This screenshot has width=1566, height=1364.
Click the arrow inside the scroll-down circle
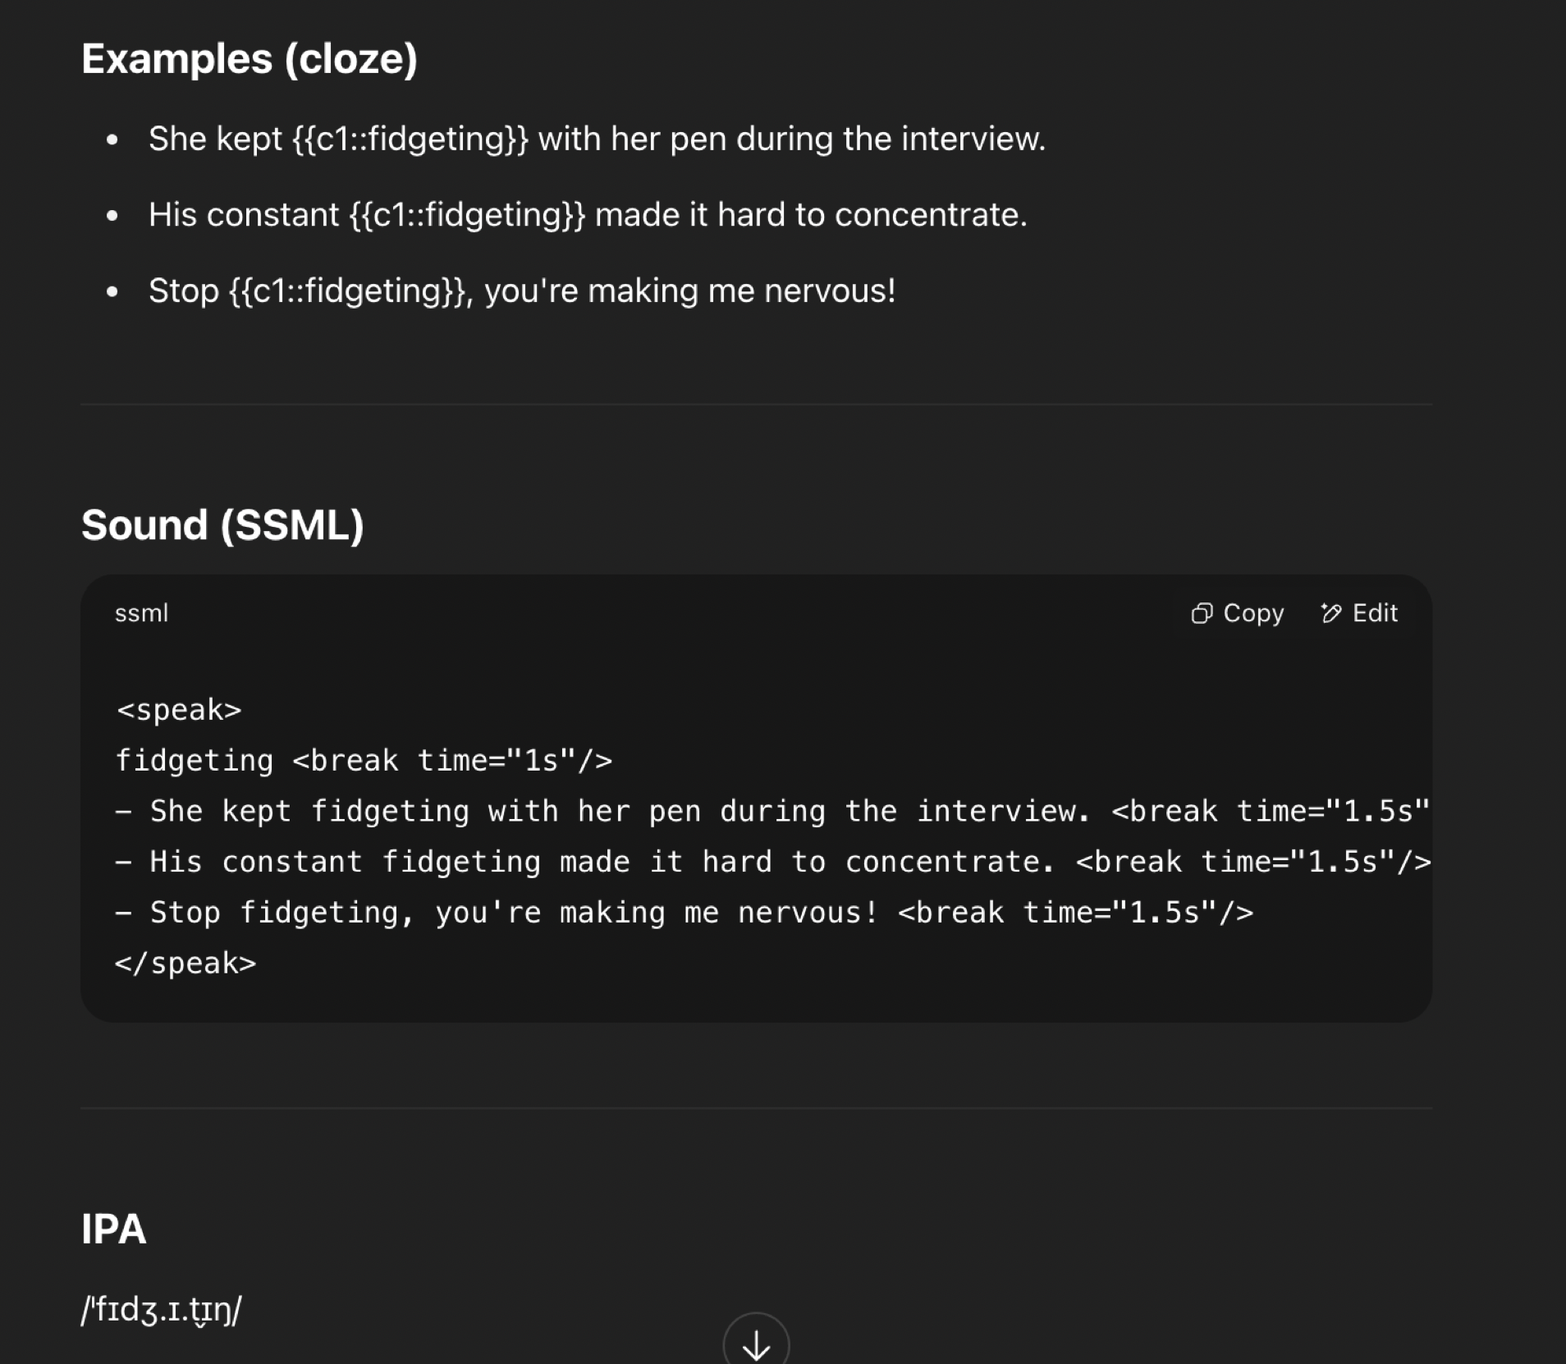(755, 1339)
